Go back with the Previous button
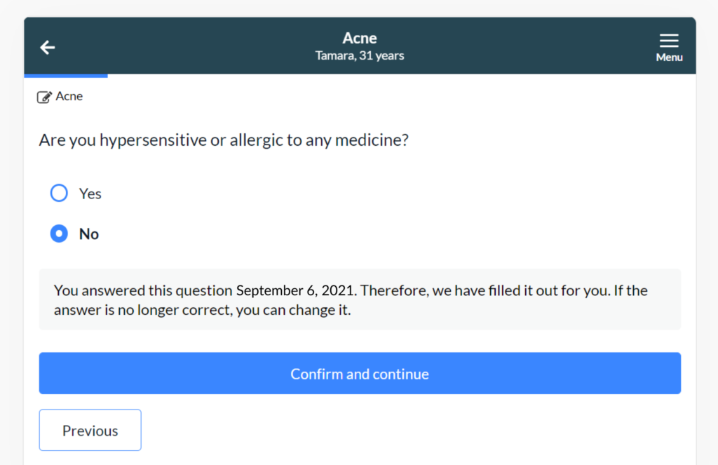This screenshot has height=465, width=718. tap(90, 430)
